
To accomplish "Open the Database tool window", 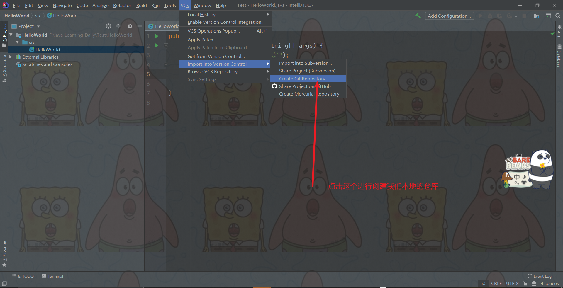I will 559,55.
